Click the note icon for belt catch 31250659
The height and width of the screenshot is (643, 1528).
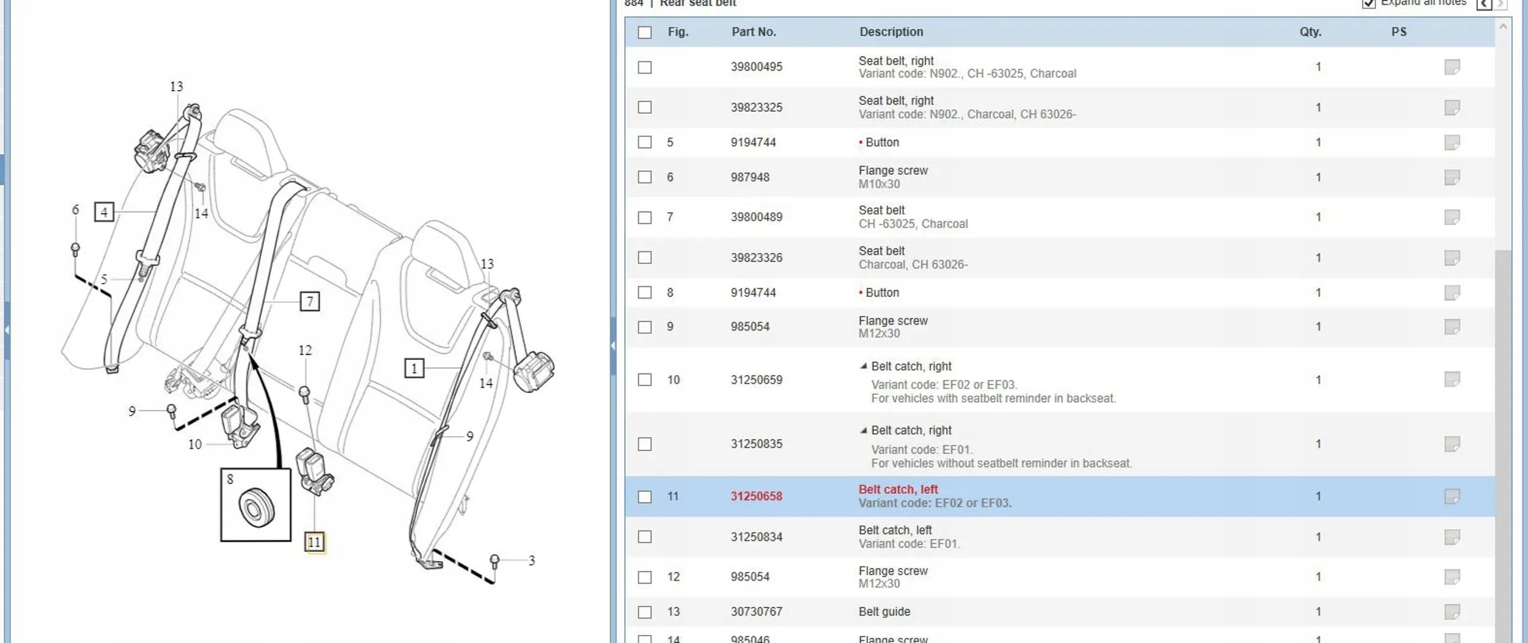(x=1452, y=380)
